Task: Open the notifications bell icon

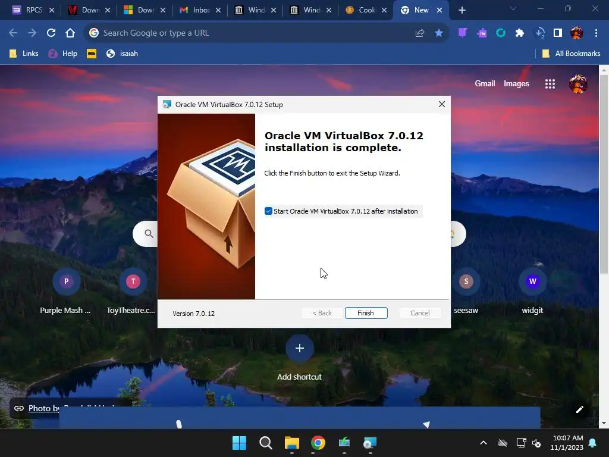Action: point(593,443)
